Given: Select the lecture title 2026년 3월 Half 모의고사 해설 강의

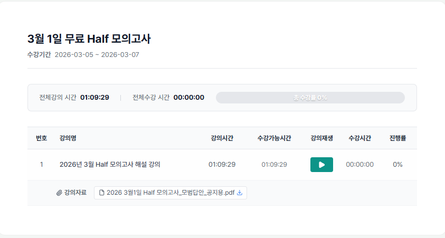Looking at the screenshot, I should [110, 165].
